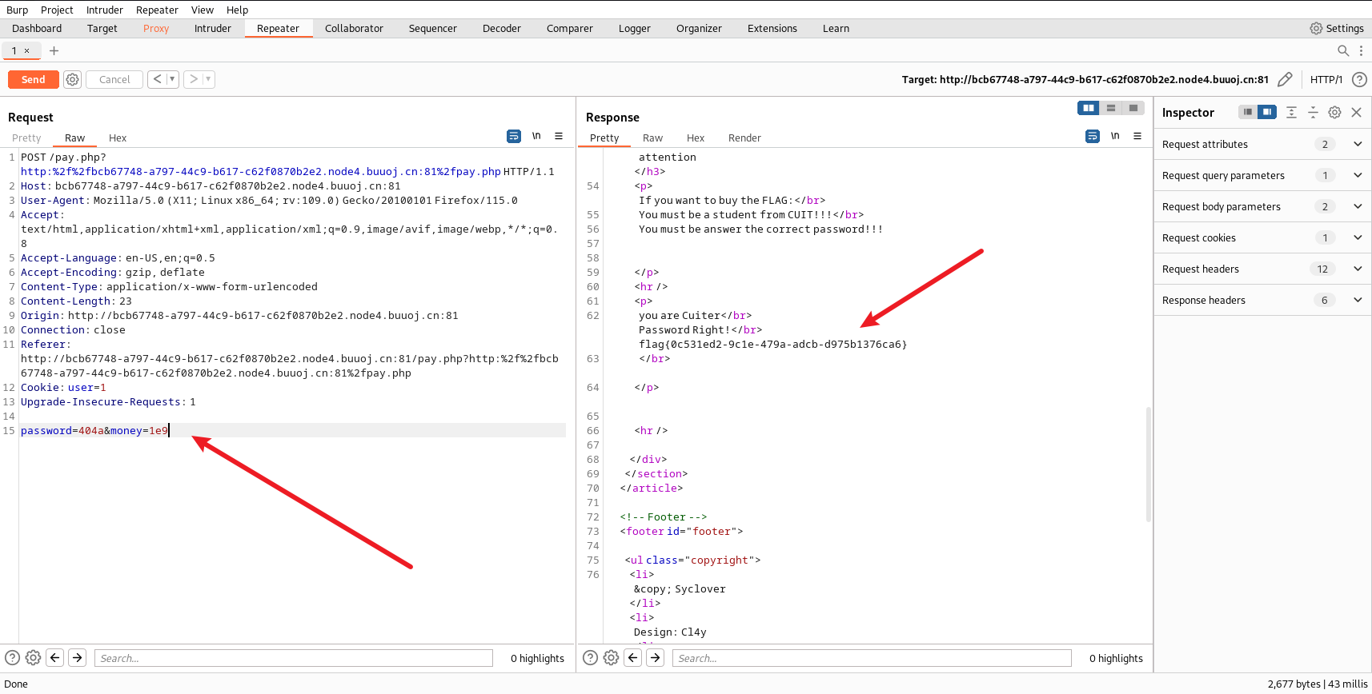Open the Burp menu
1372x694 pixels.
[17, 10]
